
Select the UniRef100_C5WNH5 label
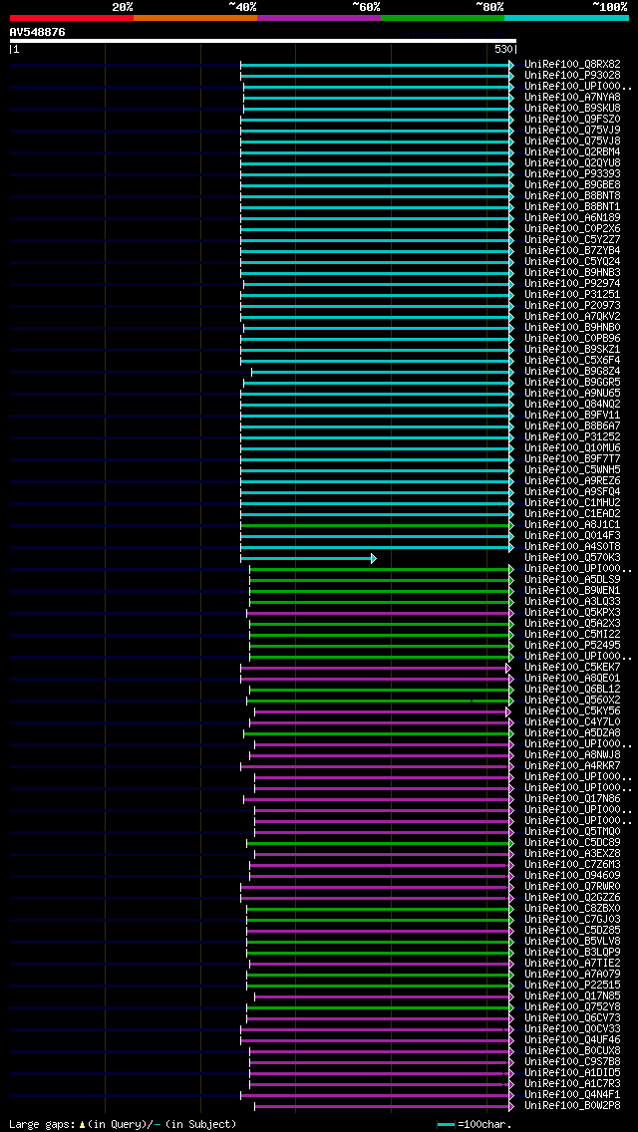572,470
